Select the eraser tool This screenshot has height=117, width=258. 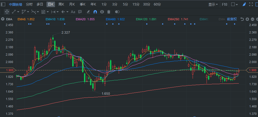click(88, 12)
